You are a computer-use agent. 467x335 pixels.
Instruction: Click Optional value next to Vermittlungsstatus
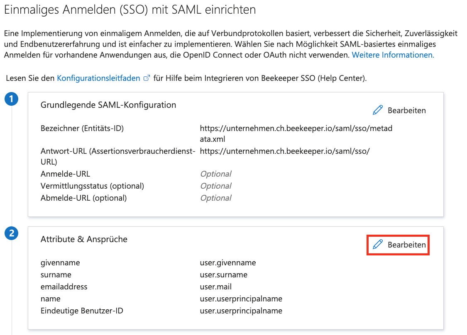coord(215,186)
